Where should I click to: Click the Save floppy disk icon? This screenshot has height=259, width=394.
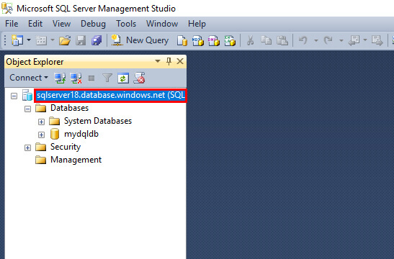pyautogui.click(x=81, y=40)
